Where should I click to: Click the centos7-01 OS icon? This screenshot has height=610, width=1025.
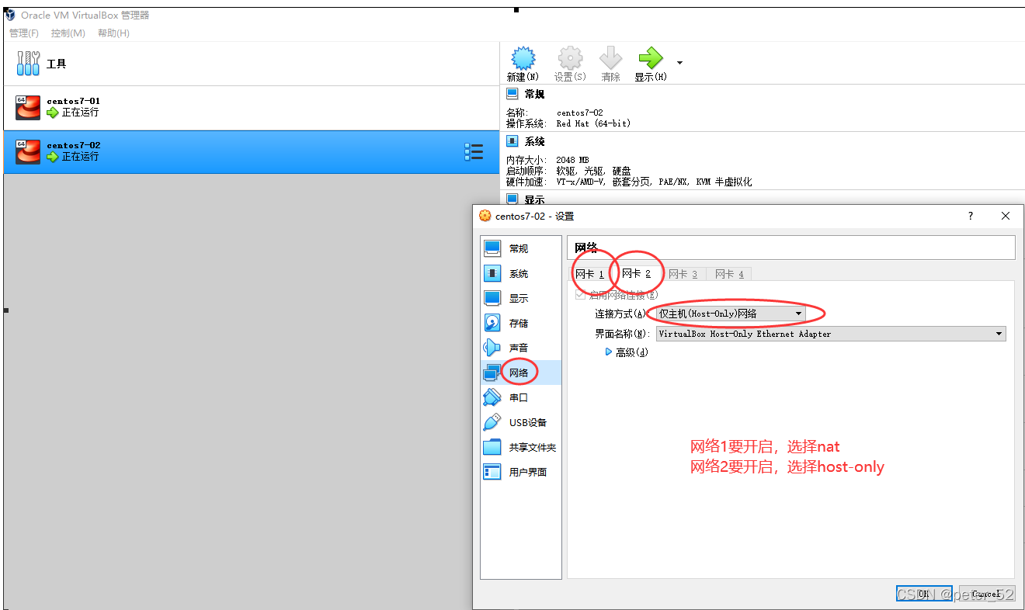point(28,107)
